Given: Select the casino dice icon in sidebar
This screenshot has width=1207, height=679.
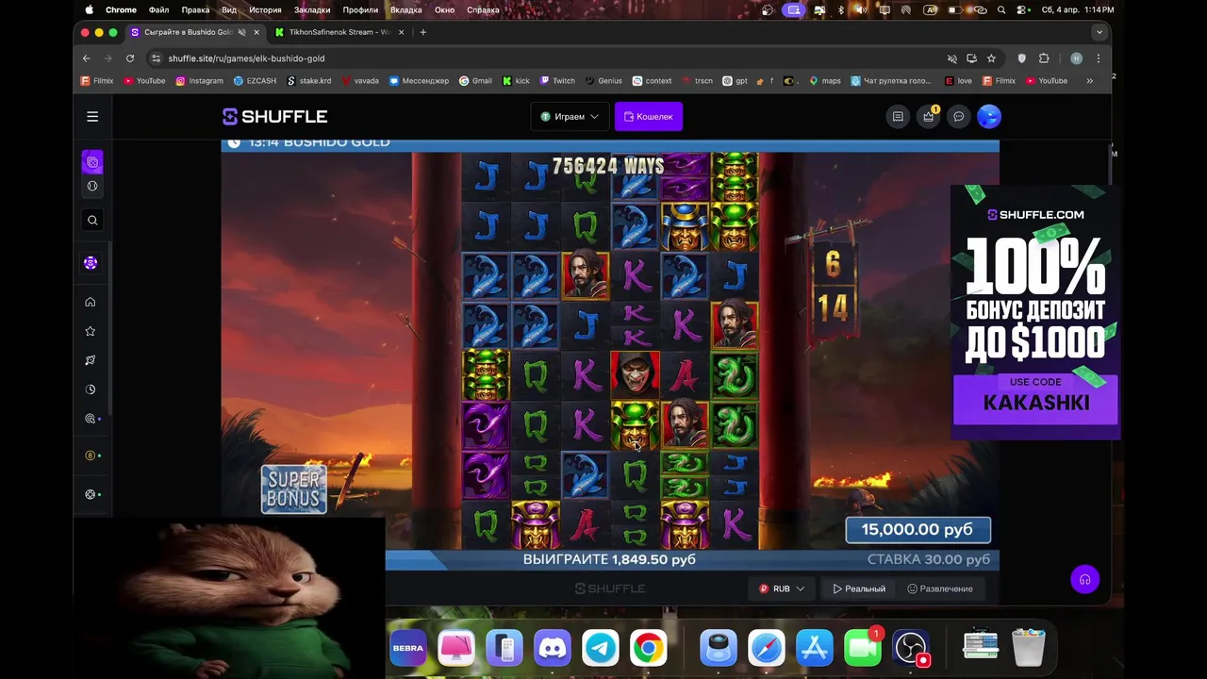Looking at the screenshot, I should coord(92,162).
